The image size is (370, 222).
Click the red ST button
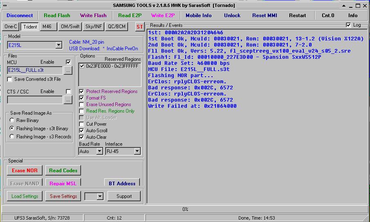[x=140, y=27]
